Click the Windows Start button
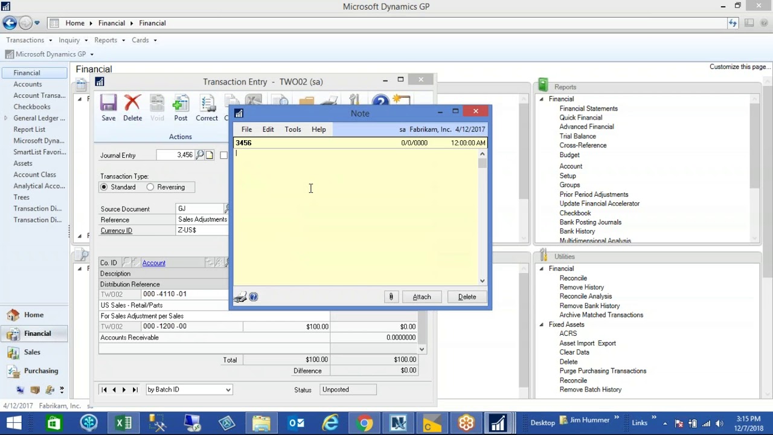 [x=14, y=423]
